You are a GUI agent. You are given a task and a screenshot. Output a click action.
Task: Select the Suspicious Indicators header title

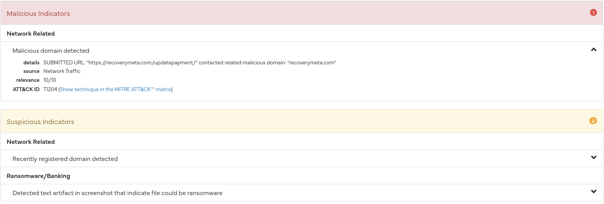point(40,122)
